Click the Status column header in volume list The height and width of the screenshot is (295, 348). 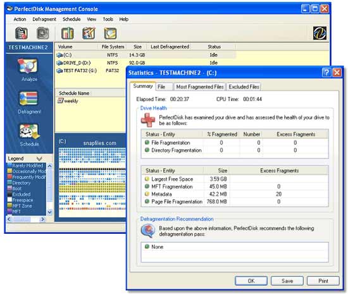[x=214, y=47]
